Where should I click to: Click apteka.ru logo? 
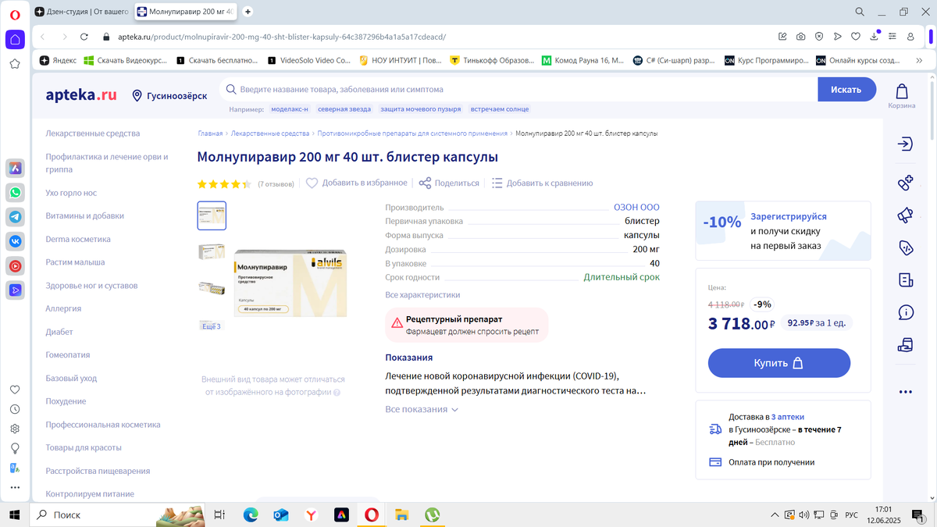coord(81,95)
